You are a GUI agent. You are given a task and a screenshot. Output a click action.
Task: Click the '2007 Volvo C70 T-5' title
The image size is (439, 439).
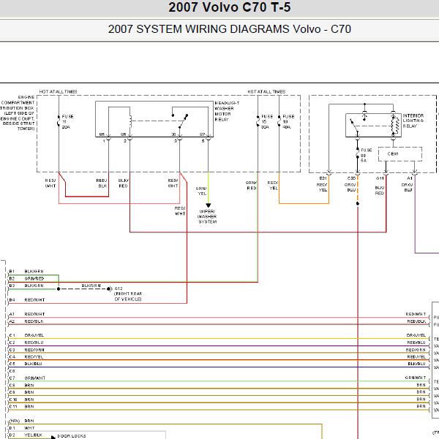pyautogui.click(x=229, y=7)
